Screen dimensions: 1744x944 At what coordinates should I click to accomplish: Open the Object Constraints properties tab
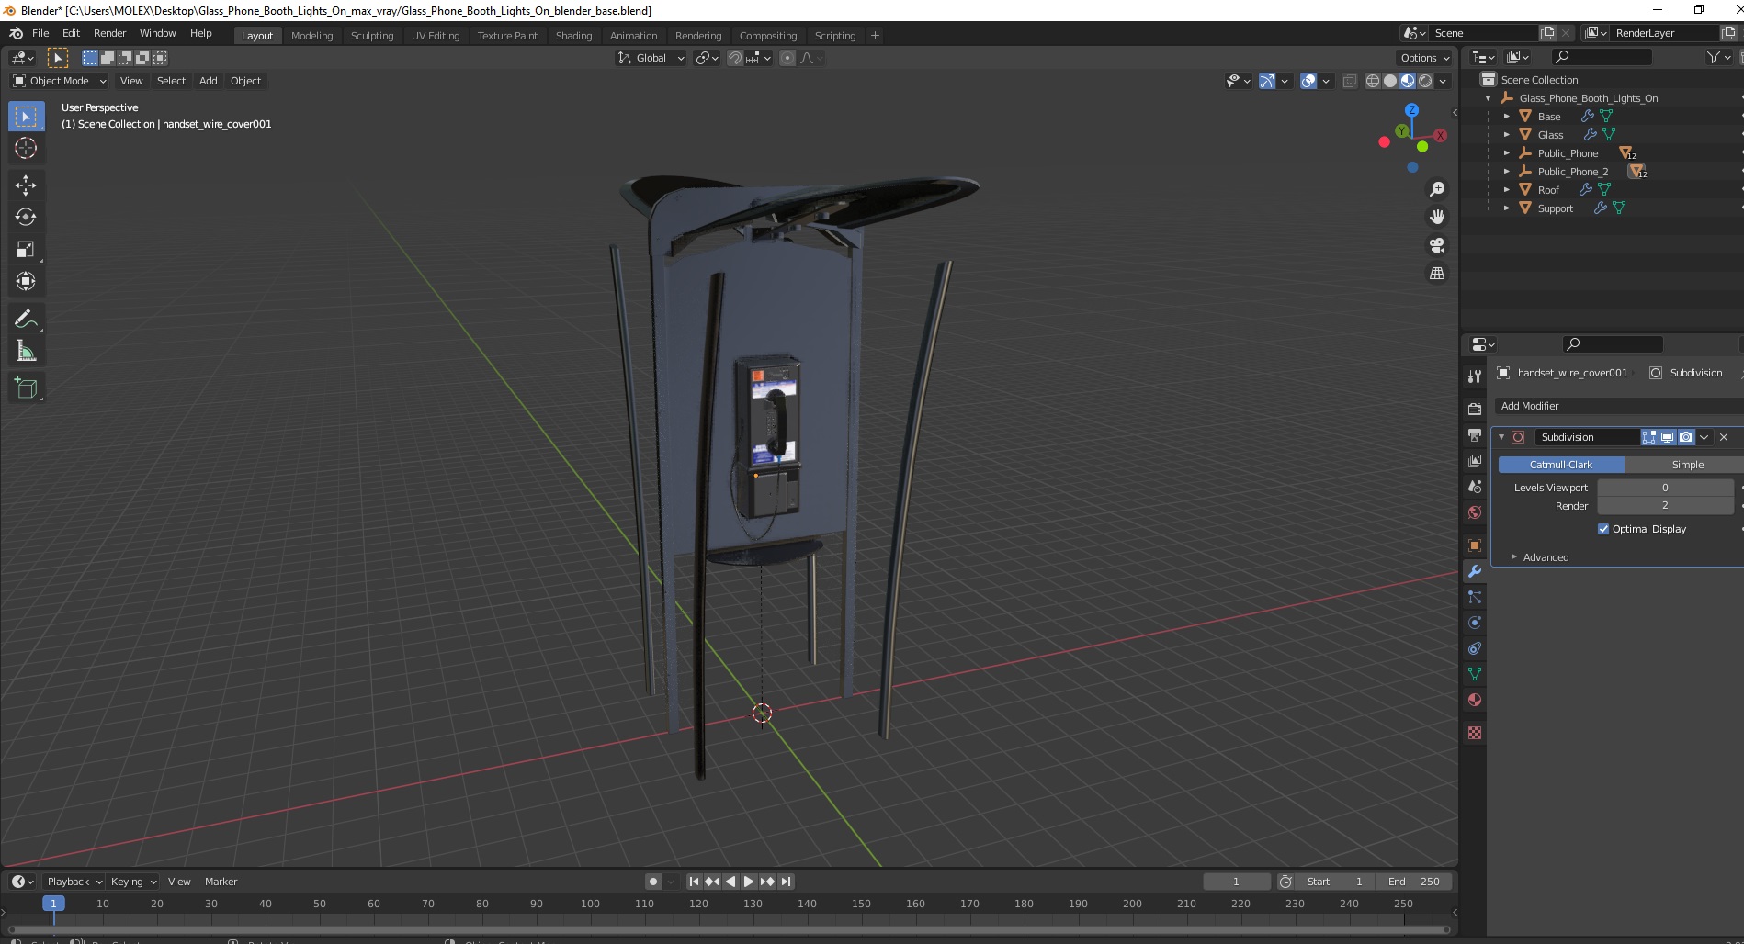click(1475, 648)
